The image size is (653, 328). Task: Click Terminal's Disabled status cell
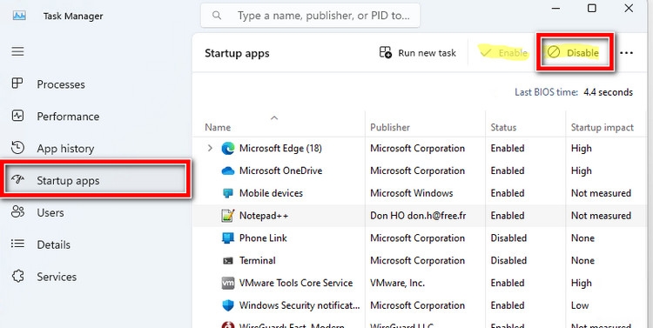(x=508, y=260)
